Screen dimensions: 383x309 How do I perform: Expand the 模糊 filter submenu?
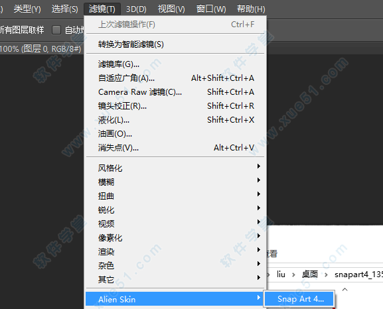[175, 182]
